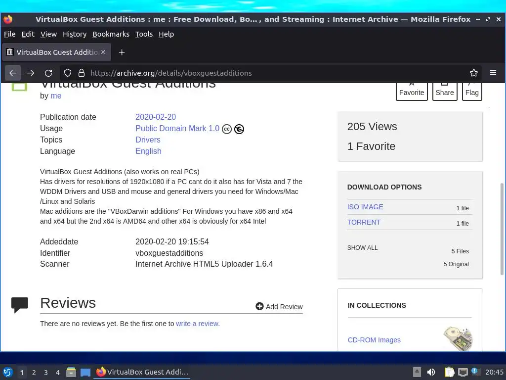
Task: Open the Firefox hamburger menu
Action: [493, 73]
